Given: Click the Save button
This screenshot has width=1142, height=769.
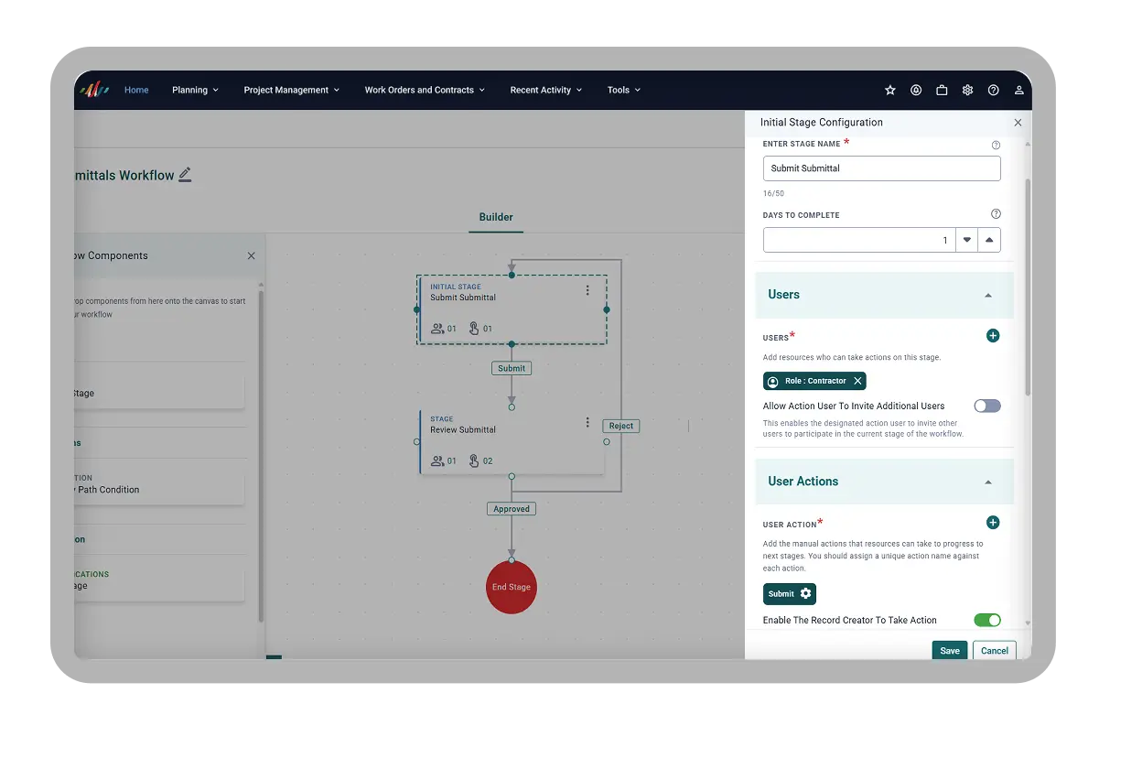Looking at the screenshot, I should point(950,651).
